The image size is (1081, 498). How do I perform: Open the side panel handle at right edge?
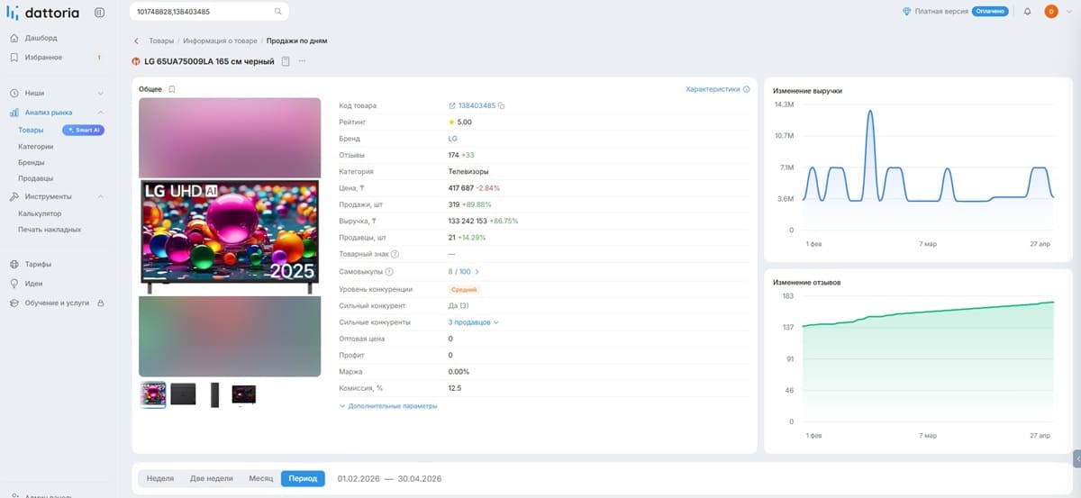1076,458
